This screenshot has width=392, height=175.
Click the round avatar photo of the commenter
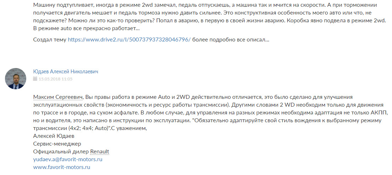[16, 78]
